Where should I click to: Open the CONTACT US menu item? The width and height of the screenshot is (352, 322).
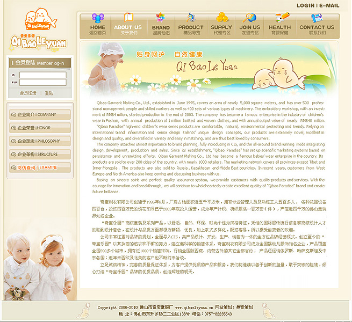317,30
